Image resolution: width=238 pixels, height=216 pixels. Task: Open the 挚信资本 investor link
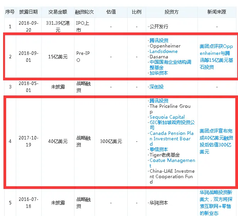(x=159, y=150)
